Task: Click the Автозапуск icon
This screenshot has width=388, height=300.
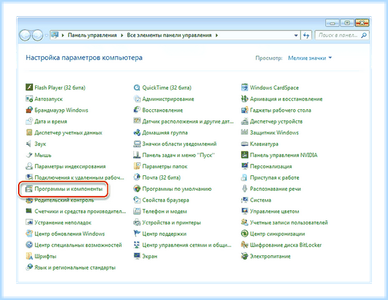Action: (29, 99)
